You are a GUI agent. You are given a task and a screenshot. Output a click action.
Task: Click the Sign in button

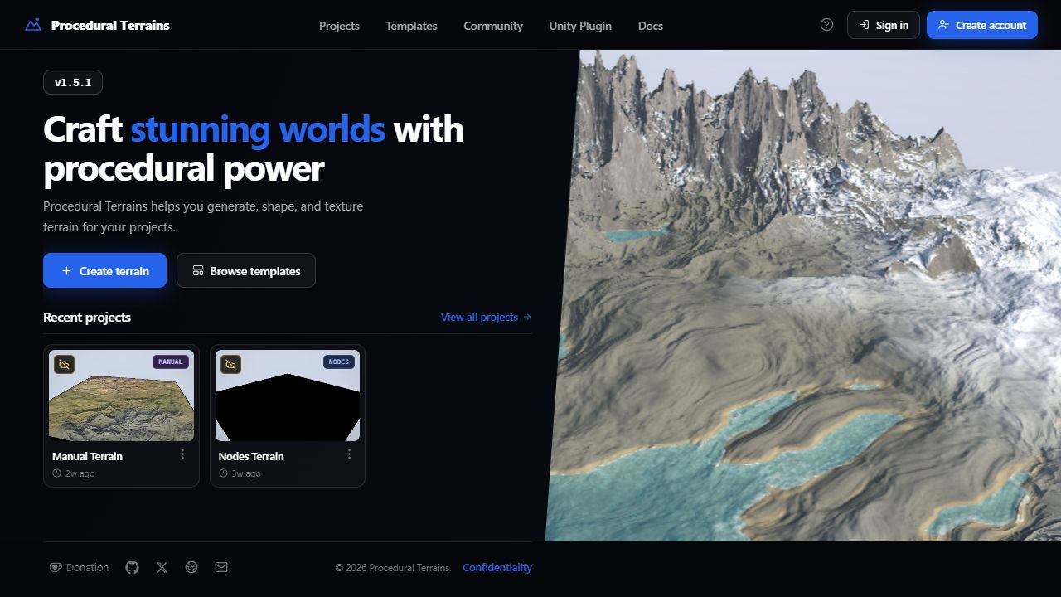point(884,25)
